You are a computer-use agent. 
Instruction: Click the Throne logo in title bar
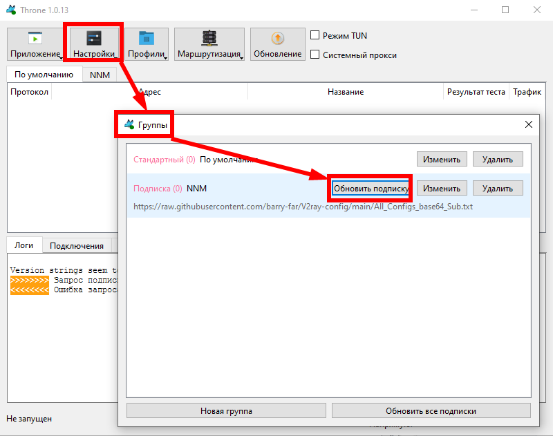pos(11,10)
